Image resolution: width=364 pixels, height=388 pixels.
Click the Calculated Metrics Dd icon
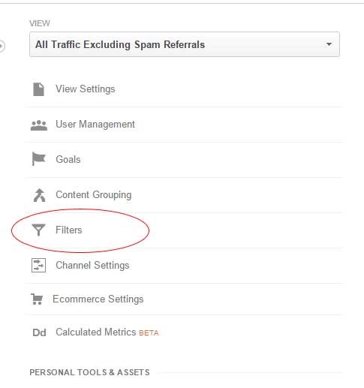(x=39, y=332)
